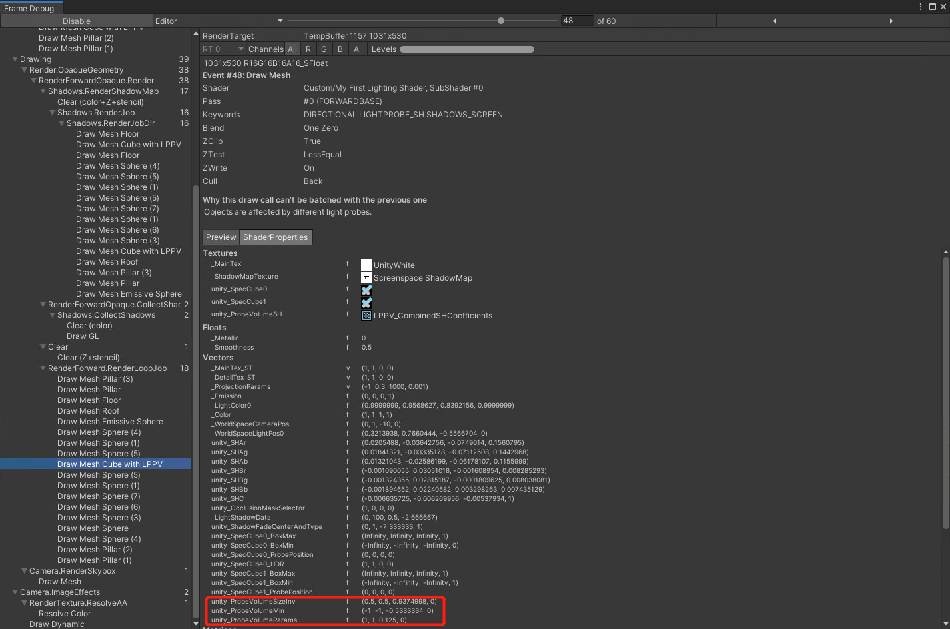This screenshot has height=629, width=950.
Task: Collapse Shadows.RenderShadowMap node
Action: coord(43,91)
